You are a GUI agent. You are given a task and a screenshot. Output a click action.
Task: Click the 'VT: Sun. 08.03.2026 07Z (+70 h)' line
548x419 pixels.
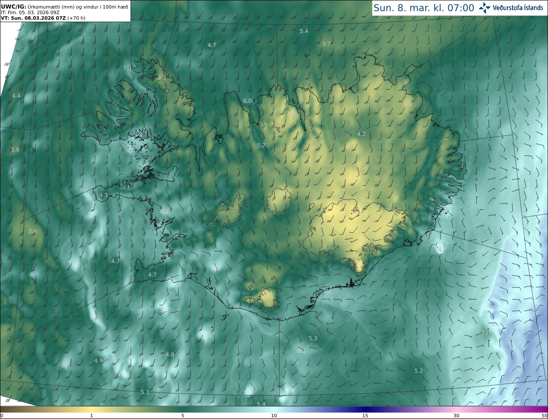[43, 18]
